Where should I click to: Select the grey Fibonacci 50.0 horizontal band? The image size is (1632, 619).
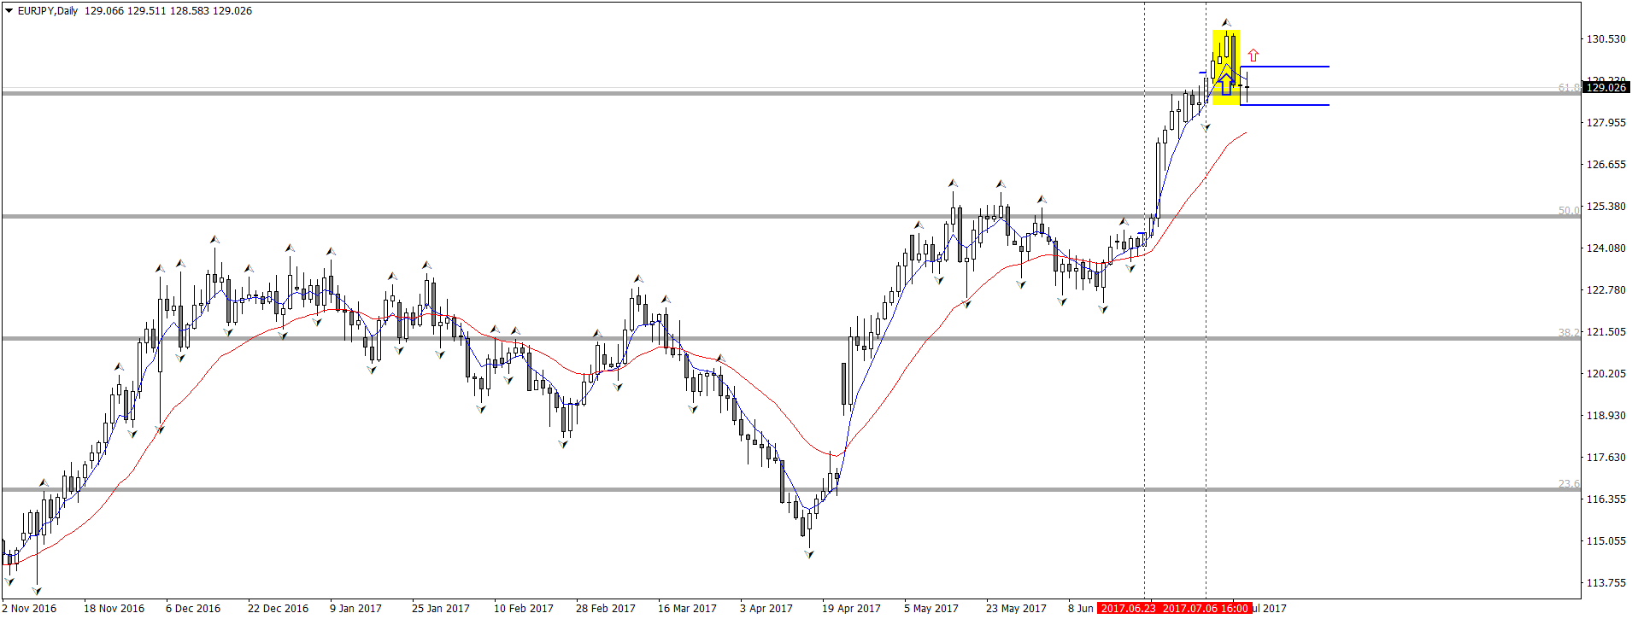(x=790, y=217)
